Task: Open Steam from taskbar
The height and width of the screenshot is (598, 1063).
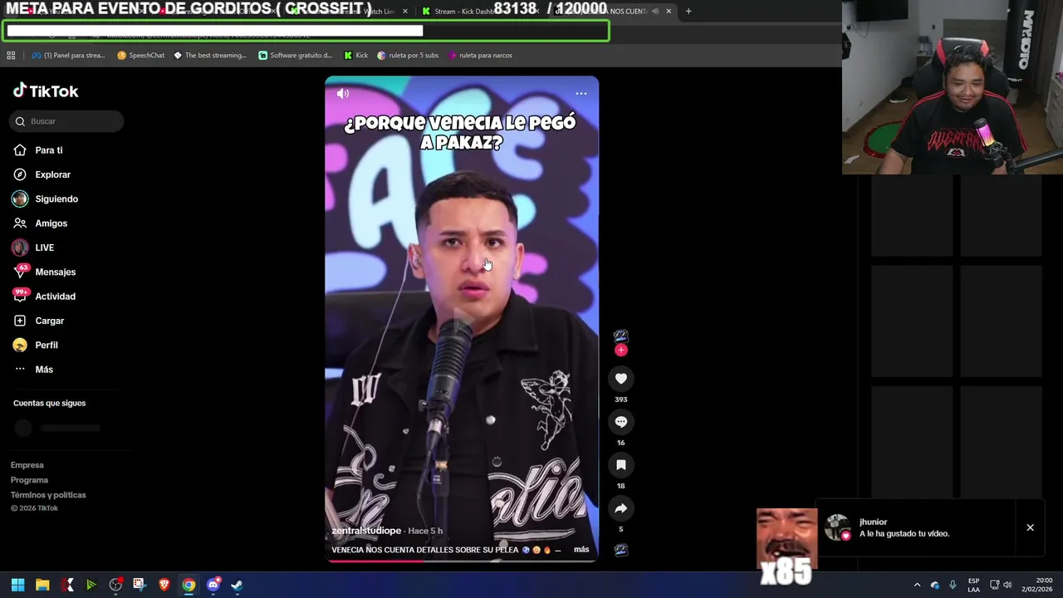Action: tap(237, 585)
